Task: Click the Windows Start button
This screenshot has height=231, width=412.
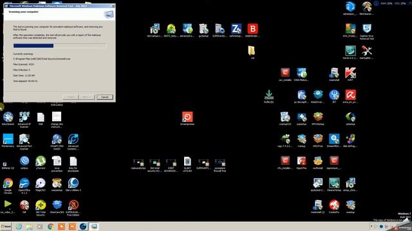Action: click(6, 227)
